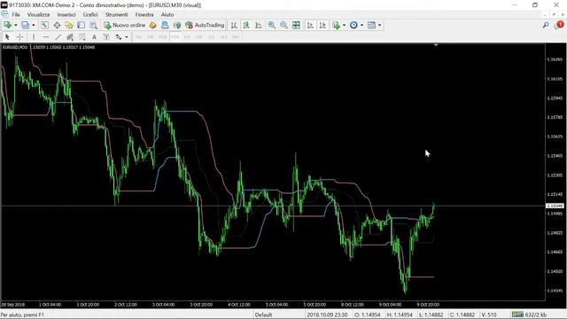This screenshot has height=319, width=567.
Task: Select the equidistant channel tool
Action: (x=70, y=37)
